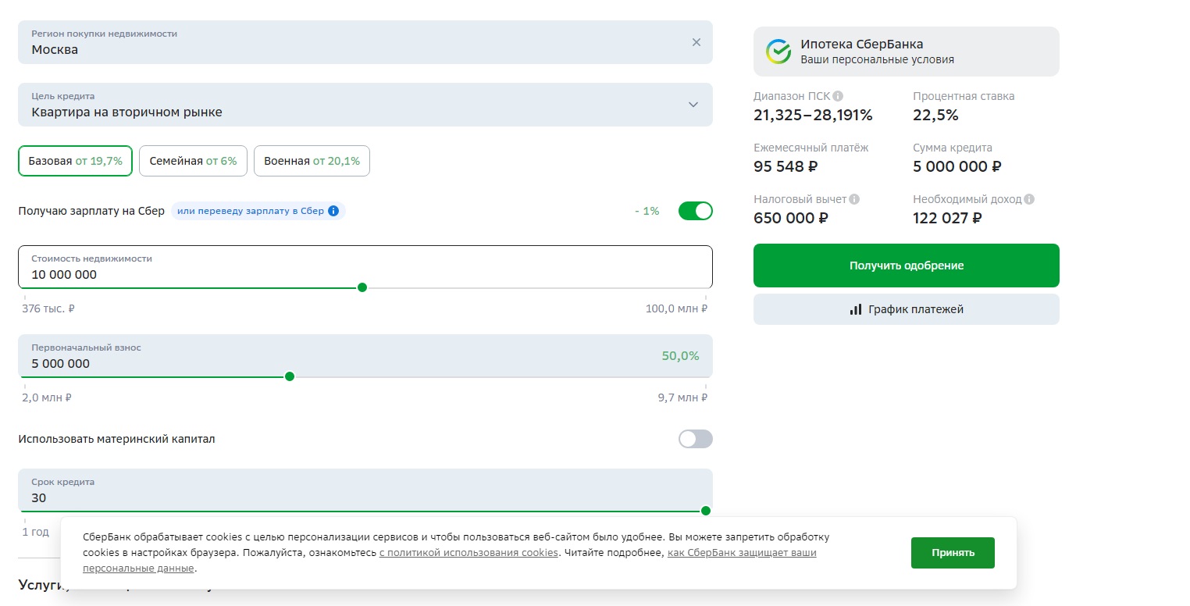Click the SberBank logo icon
The height and width of the screenshot is (606, 1190).
(x=778, y=52)
